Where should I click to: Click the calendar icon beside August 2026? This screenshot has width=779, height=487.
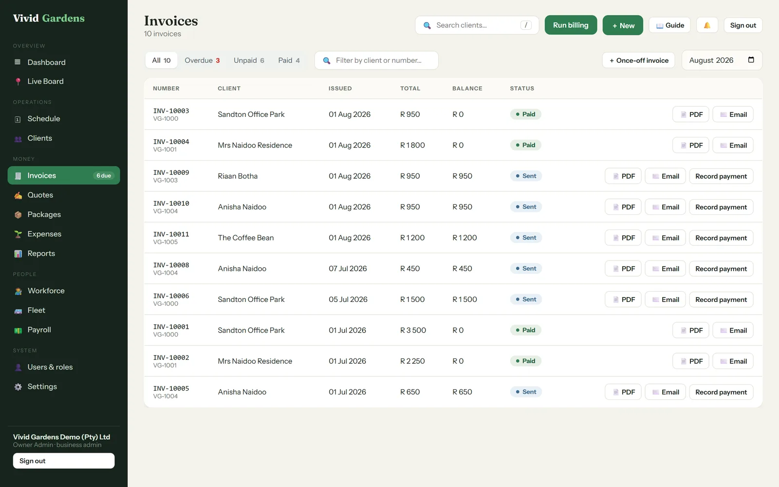tap(751, 60)
